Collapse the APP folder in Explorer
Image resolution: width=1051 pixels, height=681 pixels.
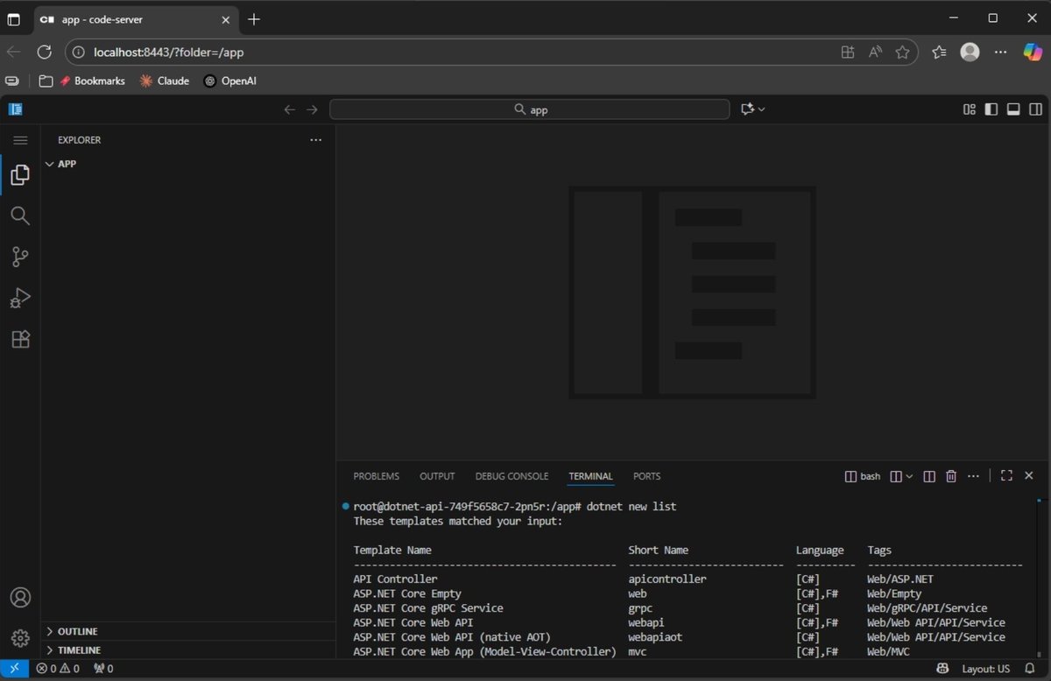click(50, 163)
